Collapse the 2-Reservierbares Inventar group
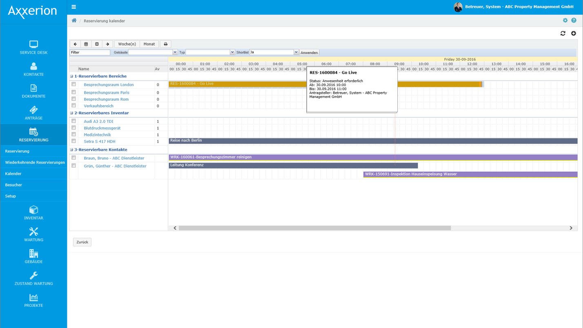The image size is (583, 328). 72,113
